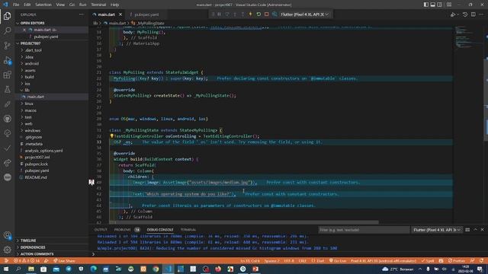Open the Testing flask icon
Image resolution: width=488 pixels, height=274 pixels.
coord(7,90)
